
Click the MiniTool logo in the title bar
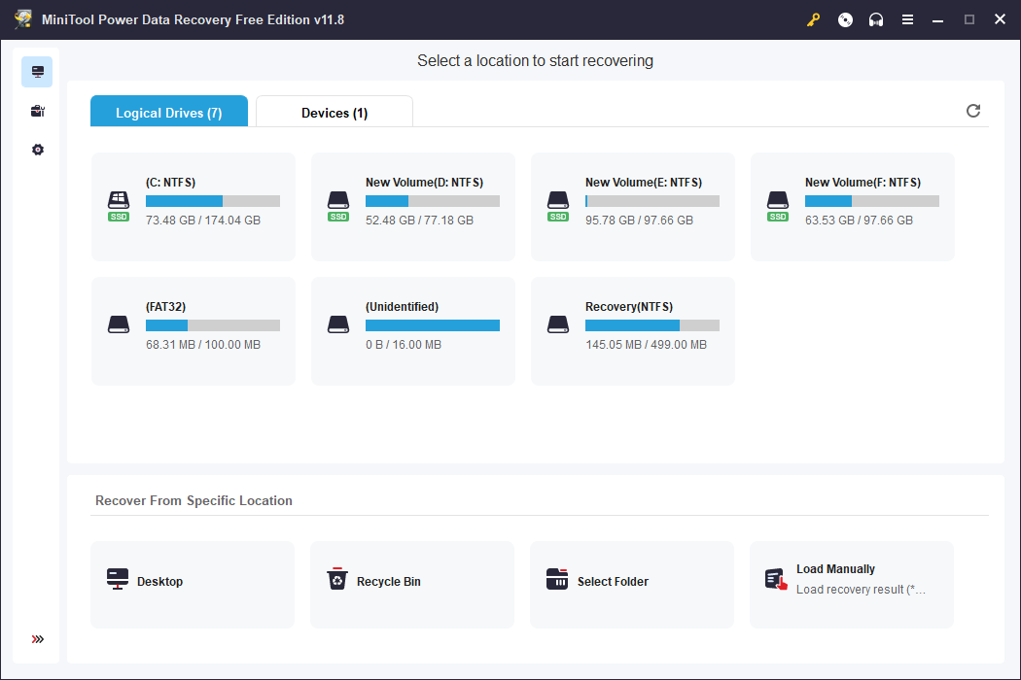(x=22, y=18)
